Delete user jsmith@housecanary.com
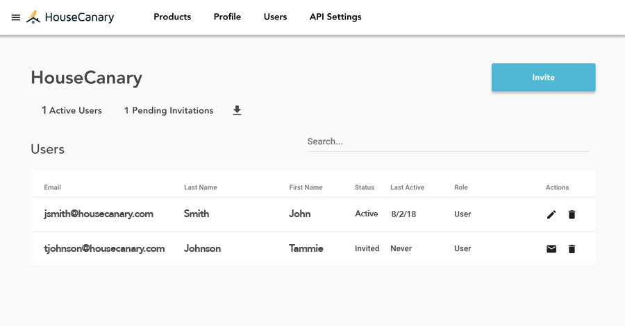Viewport: 625px width, 326px height. pyautogui.click(x=572, y=214)
